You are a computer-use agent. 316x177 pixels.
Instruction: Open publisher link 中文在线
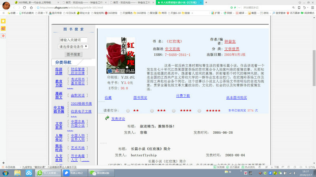(x=172, y=49)
